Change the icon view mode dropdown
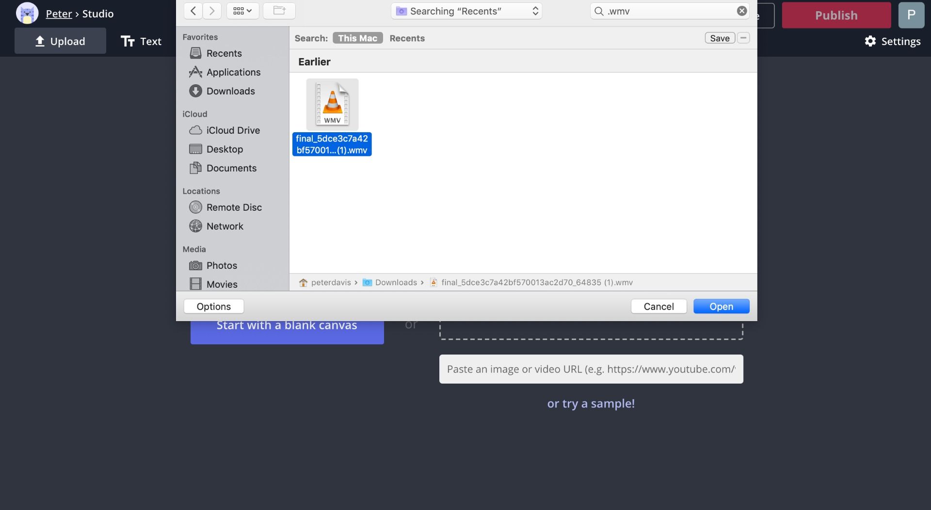This screenshot has width=931, height=510. coord(242,11)
